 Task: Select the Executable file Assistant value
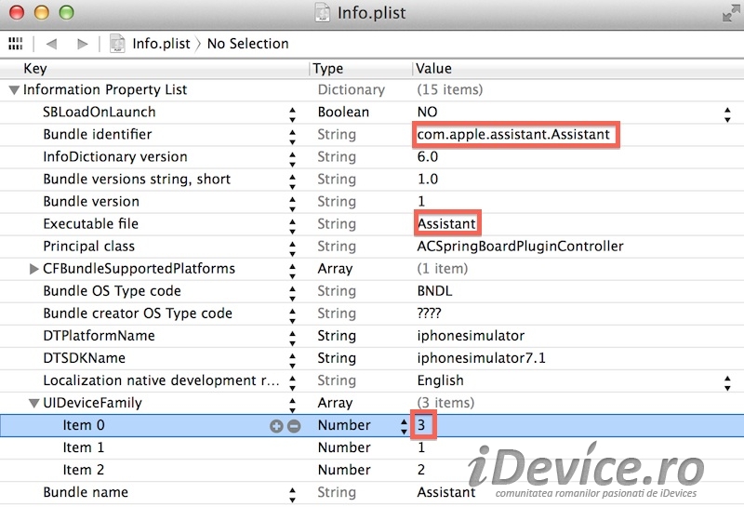(x=447, y=223)
